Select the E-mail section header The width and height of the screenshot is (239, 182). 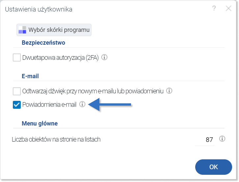point(30,76)
